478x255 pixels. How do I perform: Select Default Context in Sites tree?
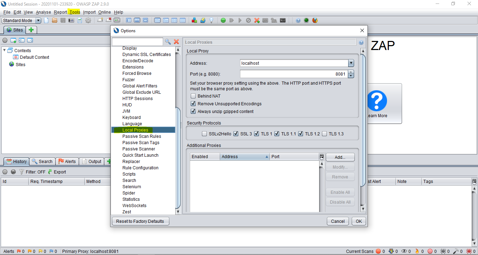(x=34, y=57)
